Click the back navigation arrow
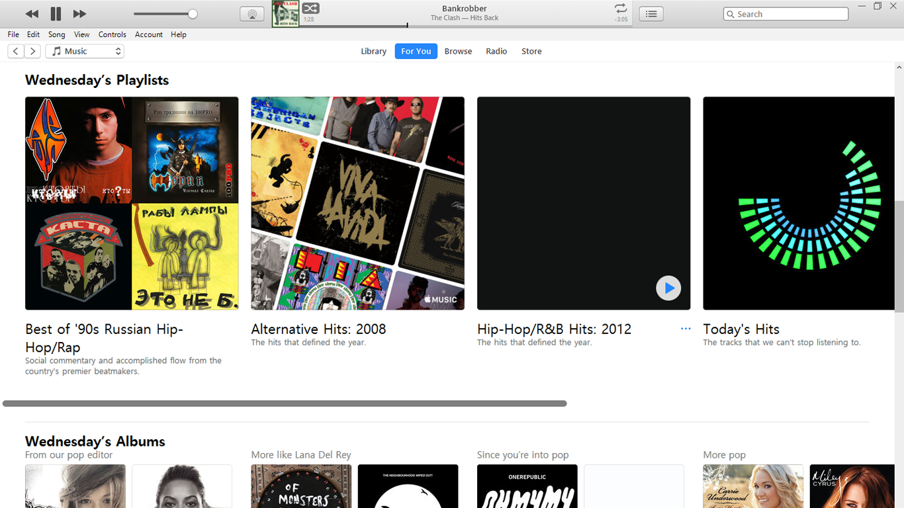The image size is (904, 508). pos(16,51)
